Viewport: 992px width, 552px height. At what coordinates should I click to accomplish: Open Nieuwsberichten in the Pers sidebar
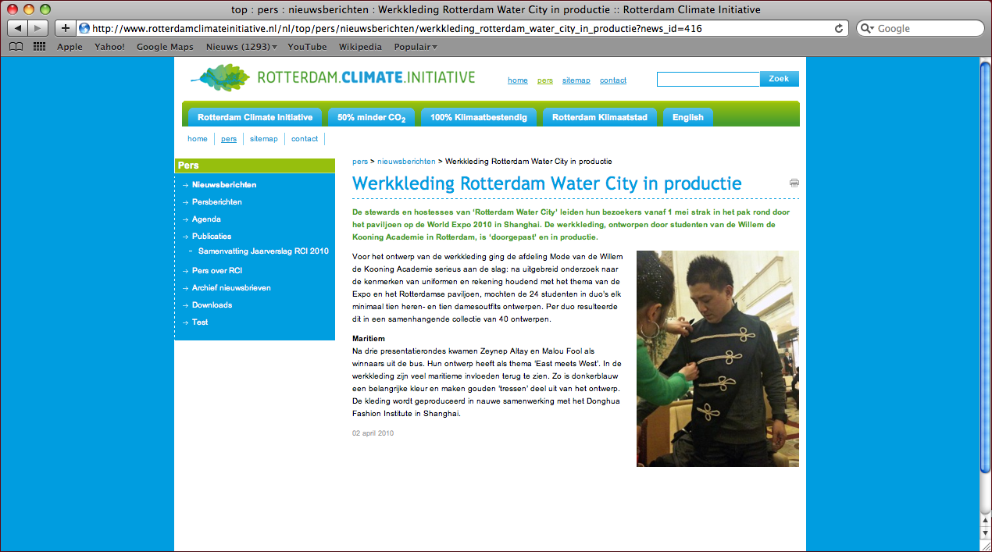224,185
